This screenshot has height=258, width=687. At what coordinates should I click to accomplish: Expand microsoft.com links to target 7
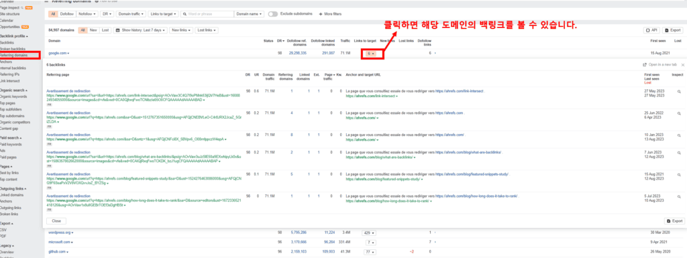(370, 242)
